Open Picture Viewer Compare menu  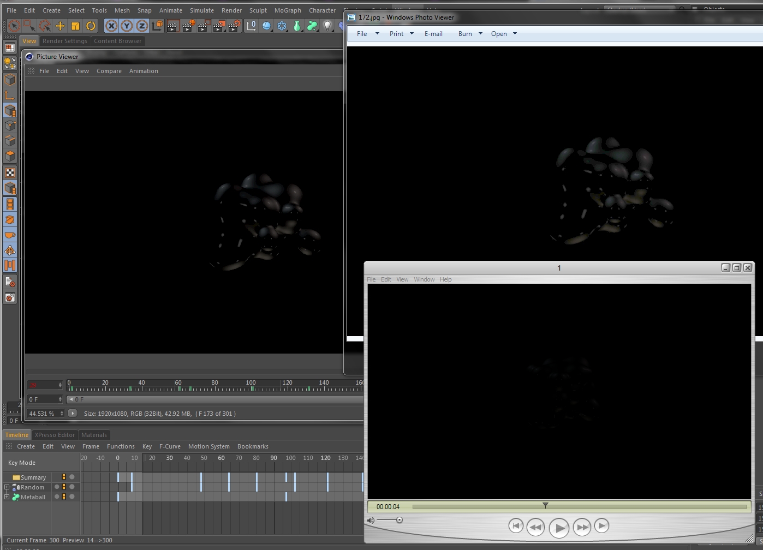(109, 71)
